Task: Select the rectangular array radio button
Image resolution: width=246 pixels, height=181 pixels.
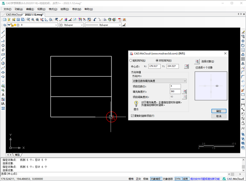Action: 131,61
